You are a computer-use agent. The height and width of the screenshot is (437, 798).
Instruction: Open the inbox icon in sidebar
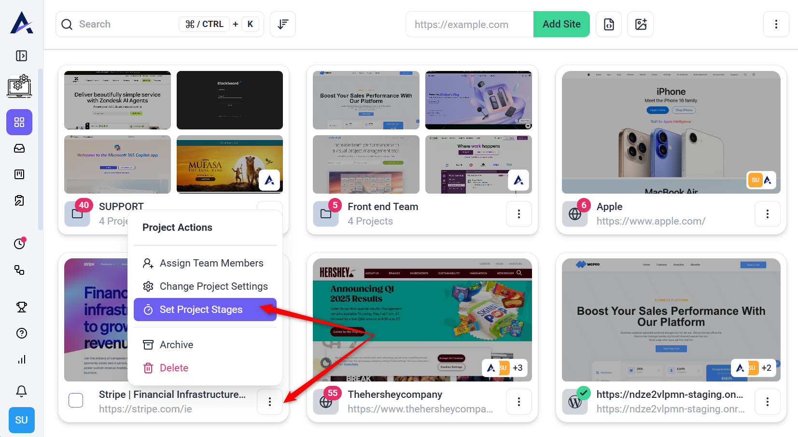click(x=19, y=149)
